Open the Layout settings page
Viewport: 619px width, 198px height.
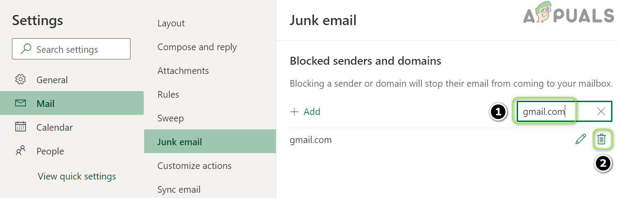171,23
